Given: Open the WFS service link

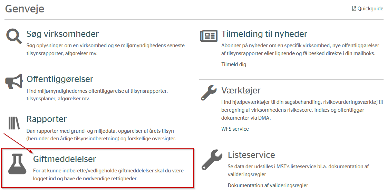Looking at the screenshot, I should 235,129.
